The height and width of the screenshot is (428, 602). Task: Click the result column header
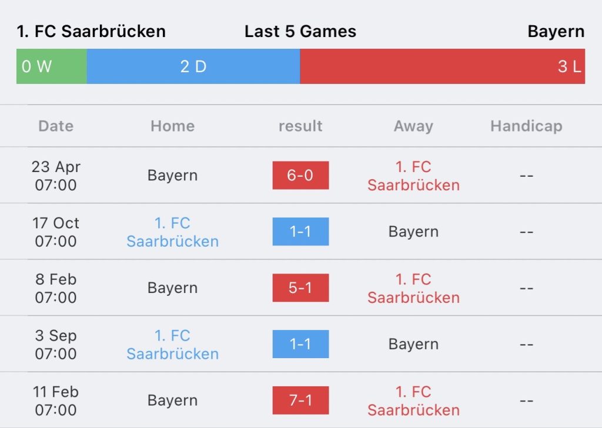point(300,126)
